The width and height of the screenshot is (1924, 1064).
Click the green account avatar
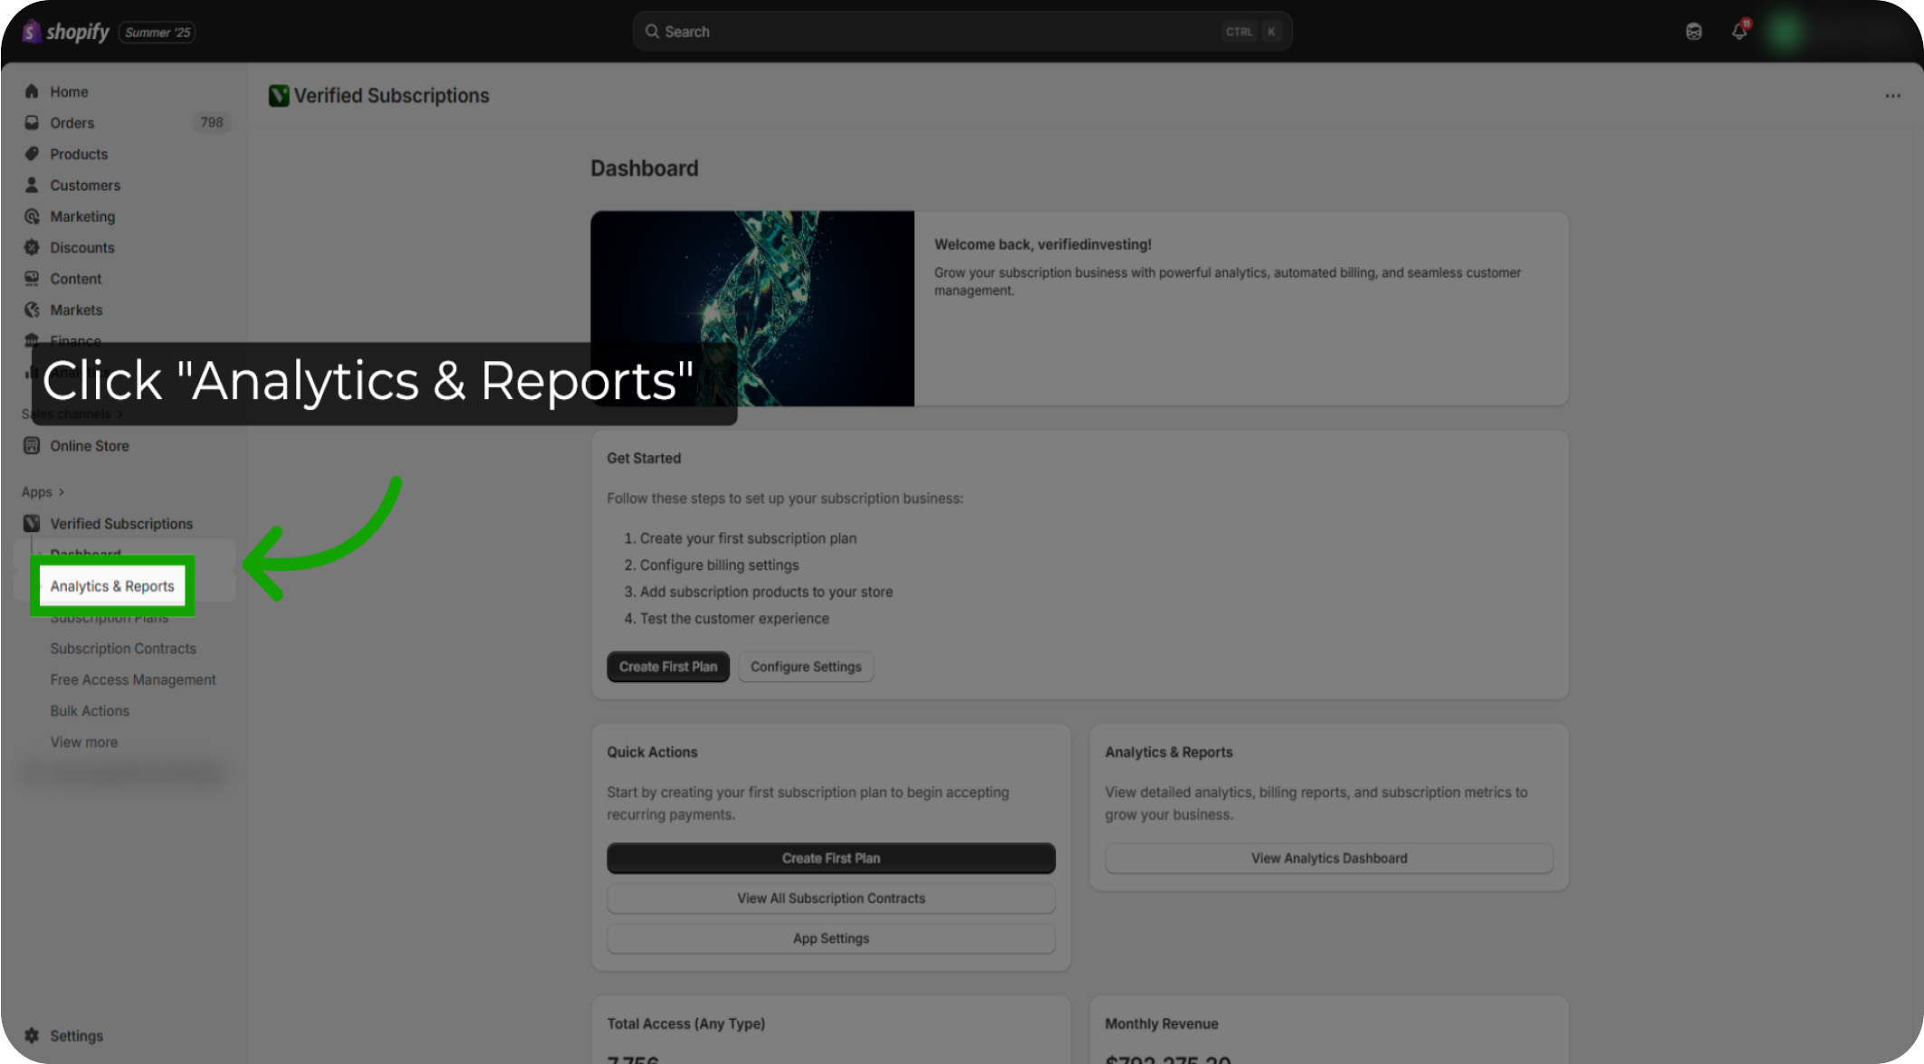[x=1785, y=32]
